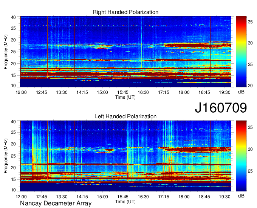The height and width of the screenshot is (208, 257).
Task: Click the 25 MHz frequency tick of the left-handed plot
Action: tap(13, 156)
